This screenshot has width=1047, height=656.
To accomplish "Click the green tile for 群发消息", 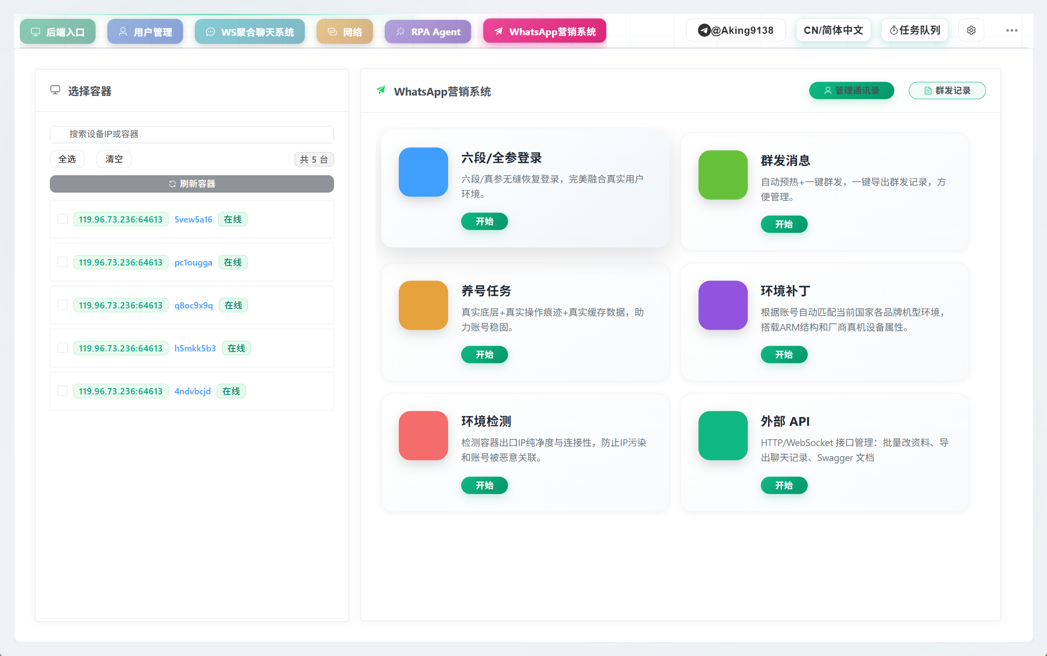I will click(723, 175).
